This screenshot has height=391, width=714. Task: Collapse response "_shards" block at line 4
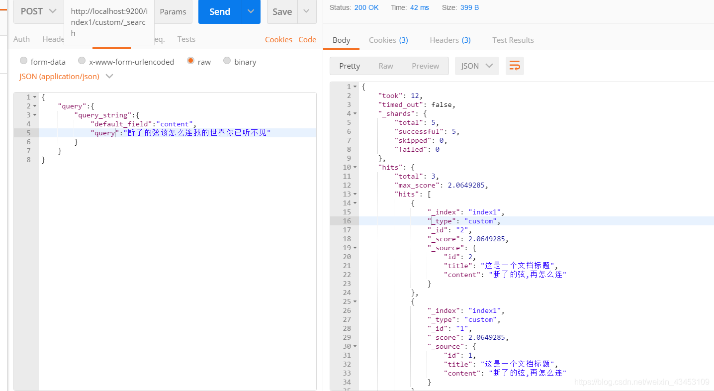click(x=355, y=113)
